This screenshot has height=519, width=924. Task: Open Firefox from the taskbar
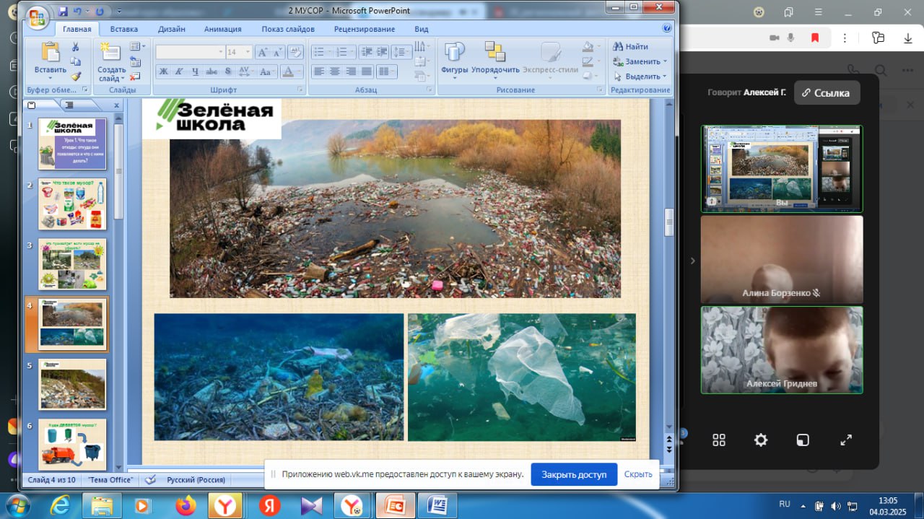(186, 505)
